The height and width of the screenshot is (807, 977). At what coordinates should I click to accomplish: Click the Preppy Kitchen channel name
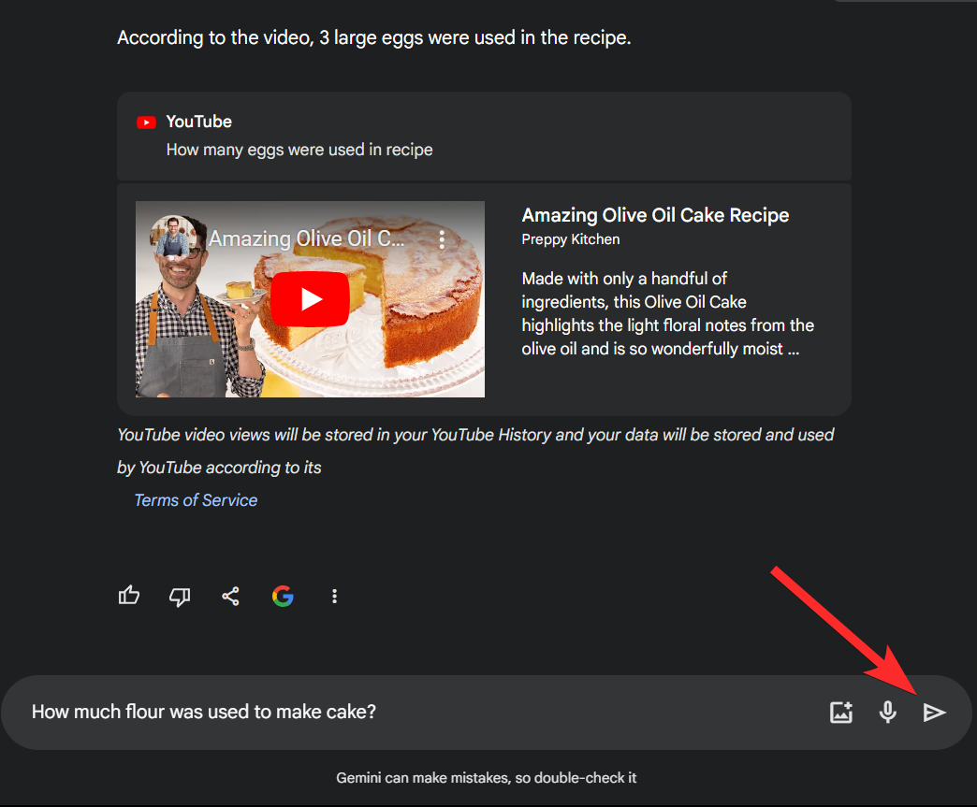tap(571, 239)
